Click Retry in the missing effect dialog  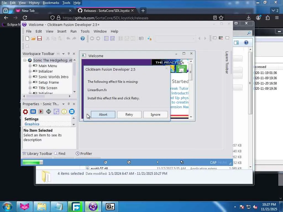coord(129,115)
